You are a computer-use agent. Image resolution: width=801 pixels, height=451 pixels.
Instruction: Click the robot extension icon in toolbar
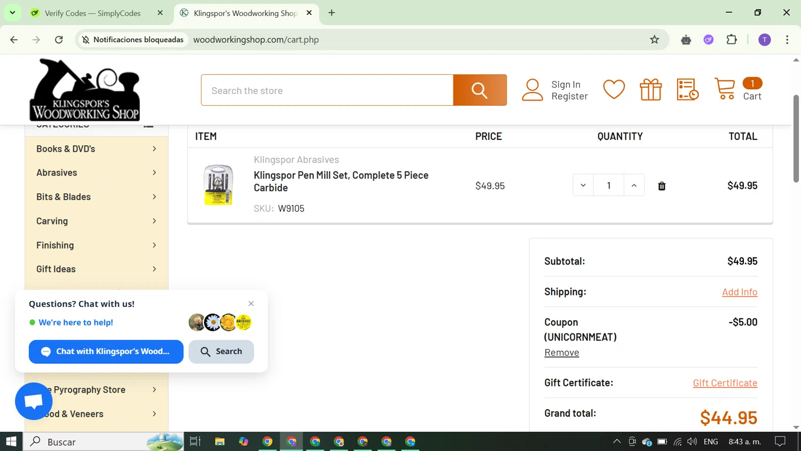point(686,40)
